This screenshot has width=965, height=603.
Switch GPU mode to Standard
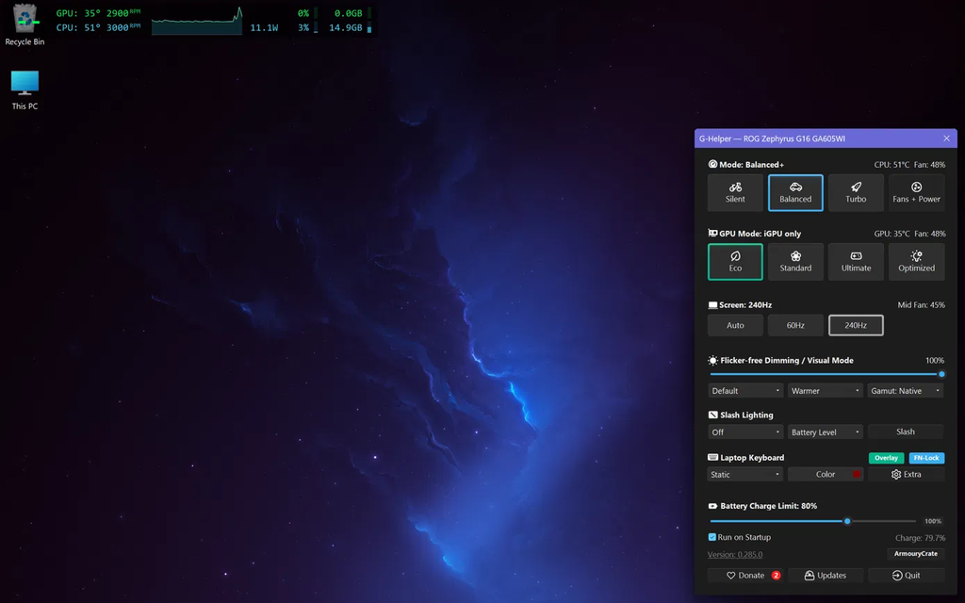tap(795, 262)
